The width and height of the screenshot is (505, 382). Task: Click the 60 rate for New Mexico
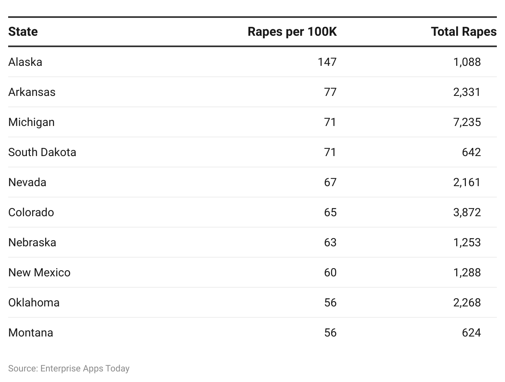[x=330, y=272]
